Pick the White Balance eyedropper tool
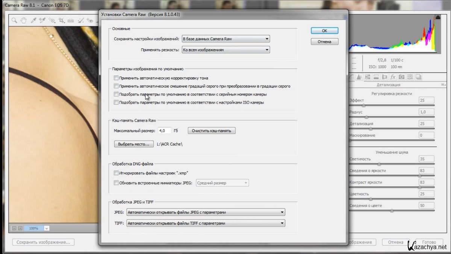Screen dimensions: 451x254 pos(33,21)
